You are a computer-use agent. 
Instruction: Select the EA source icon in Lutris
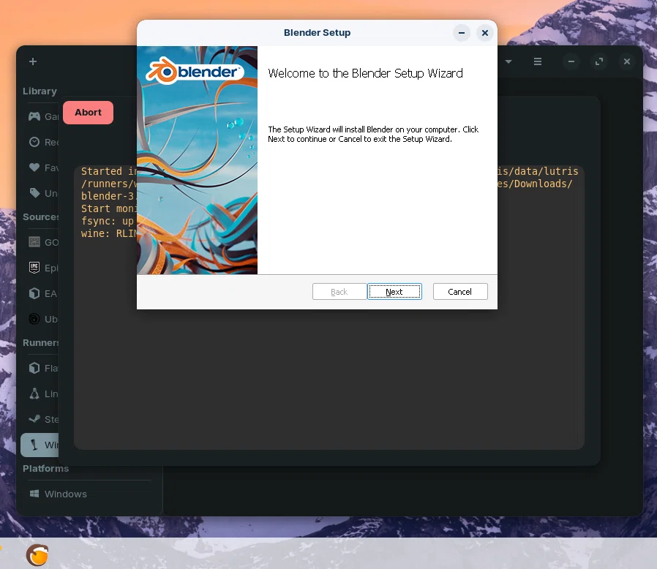pos(34,293)
